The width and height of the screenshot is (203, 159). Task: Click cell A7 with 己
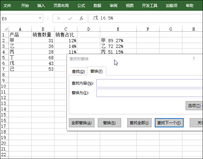coord(20,69)
